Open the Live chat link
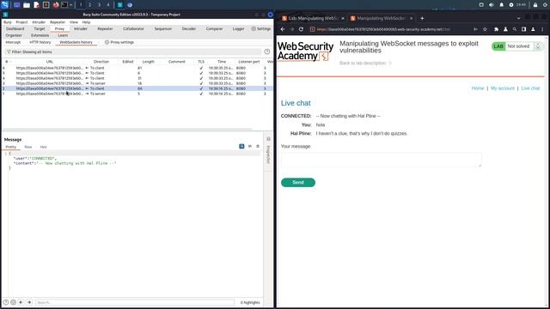550x309 pixels. coord(530,88)
